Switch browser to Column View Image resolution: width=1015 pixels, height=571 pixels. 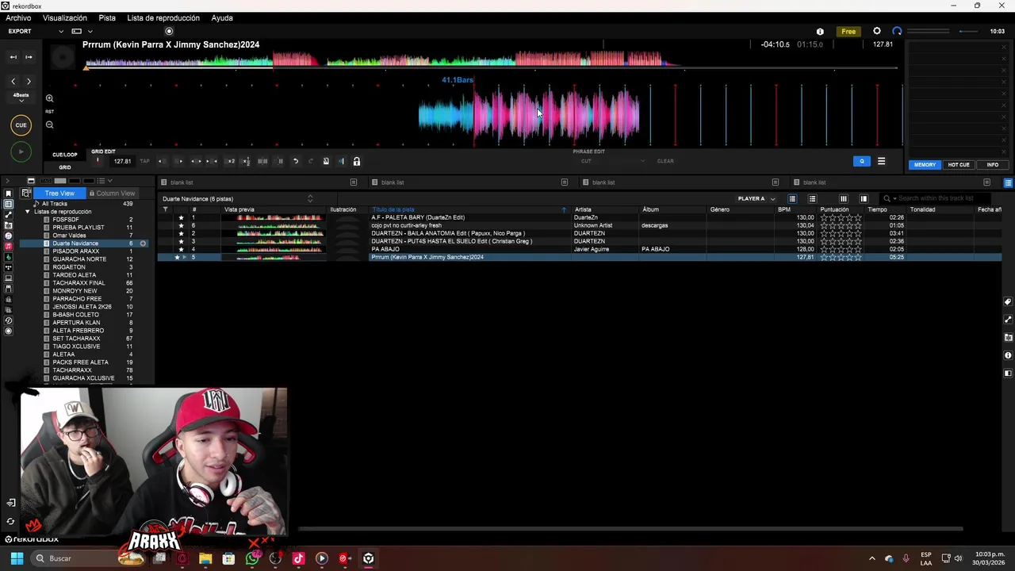click(112, 194)
